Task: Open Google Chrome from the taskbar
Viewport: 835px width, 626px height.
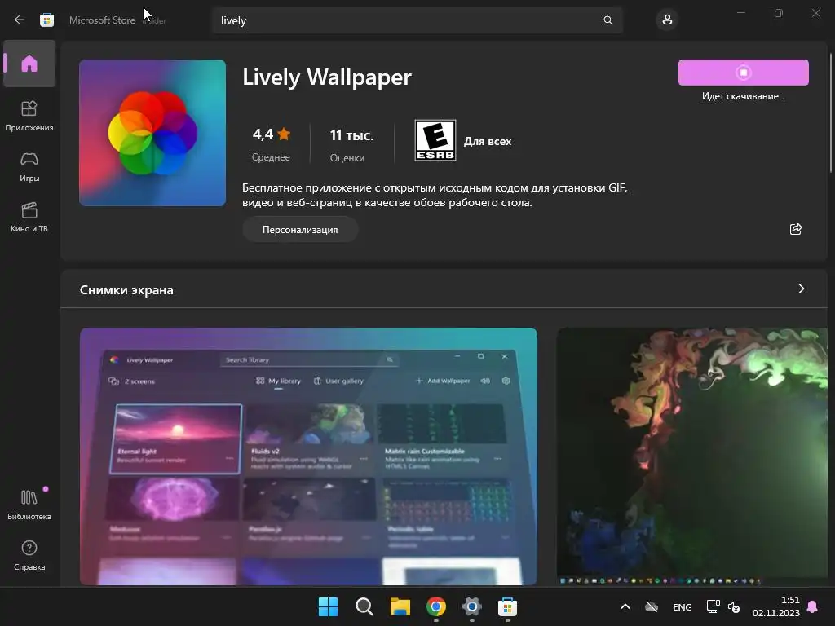Action: (436, 606)
